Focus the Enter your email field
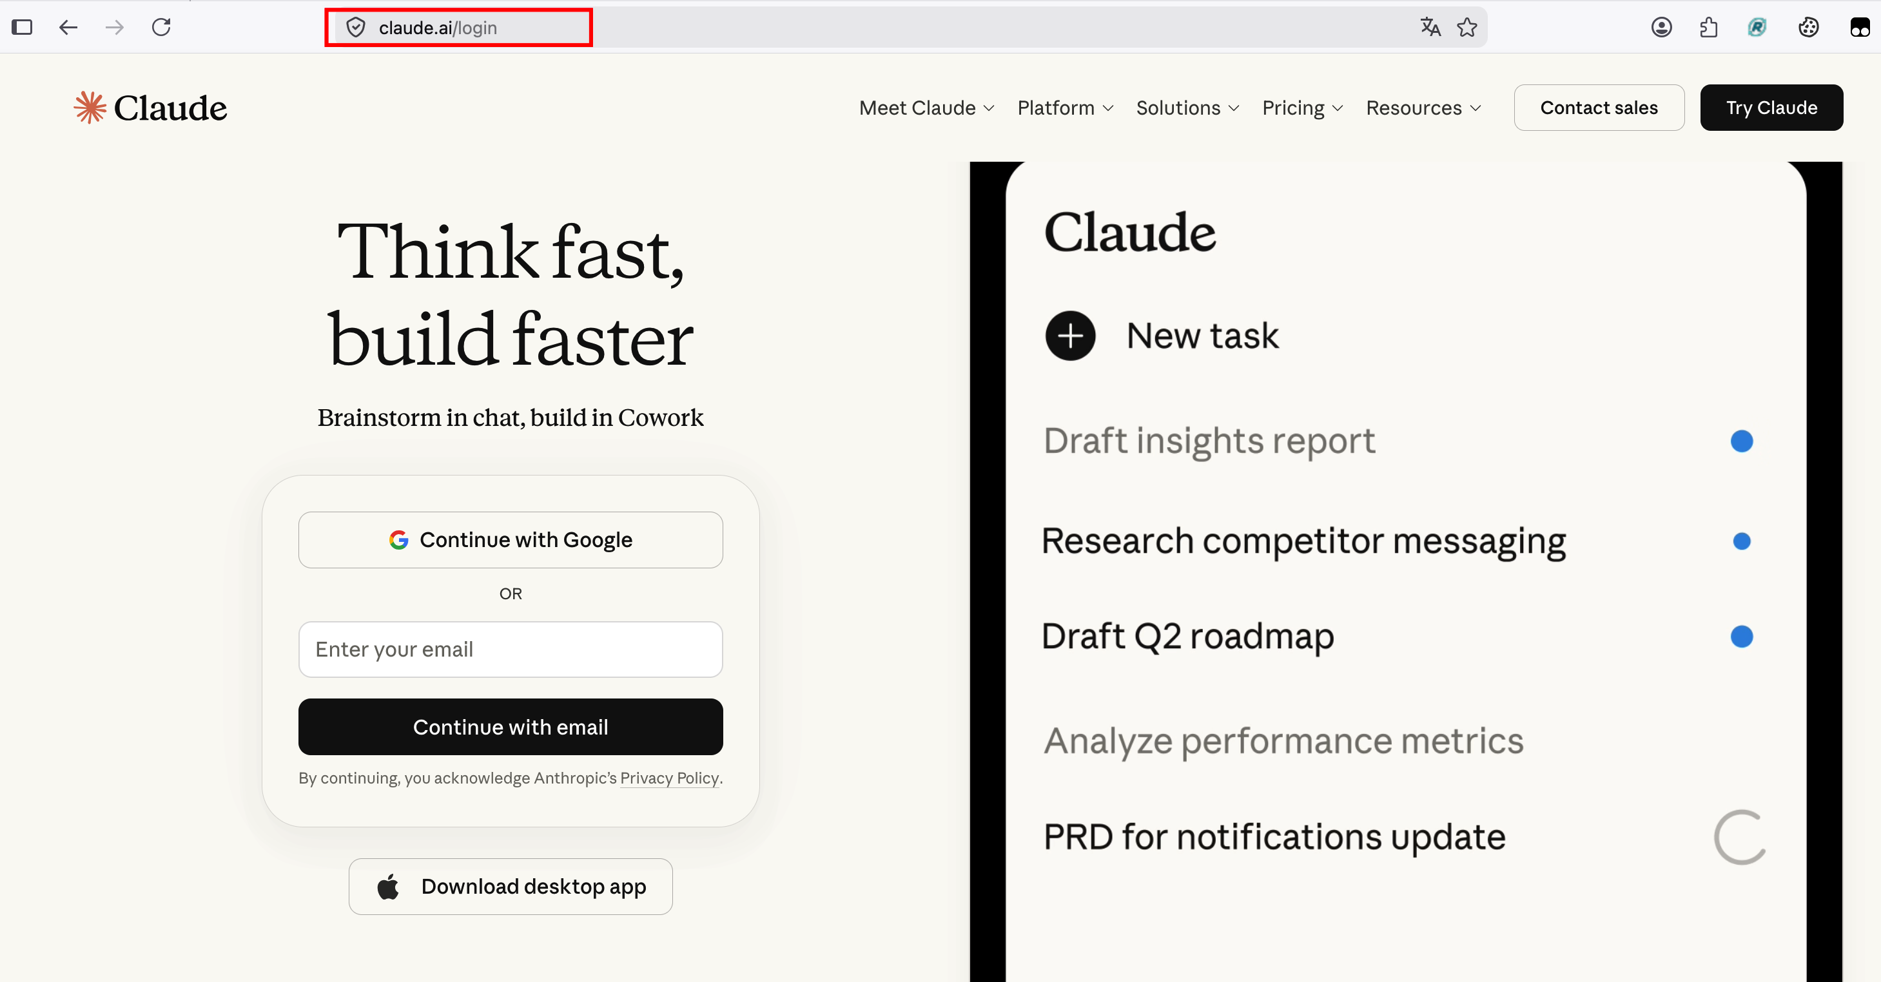Image resolution: width=1881 pixels, height=982 pixels. point(511,650)
